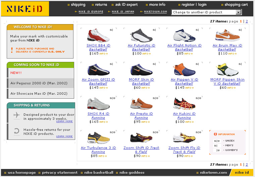Click INFO arrow next to SHOX R4 $165
This screenshot has width=255, height=177.
point(104,122)
